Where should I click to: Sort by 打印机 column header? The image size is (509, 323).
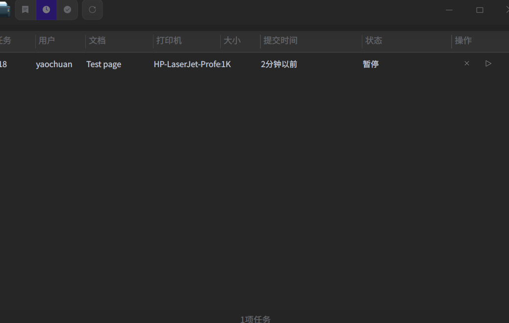coord(187,41)
